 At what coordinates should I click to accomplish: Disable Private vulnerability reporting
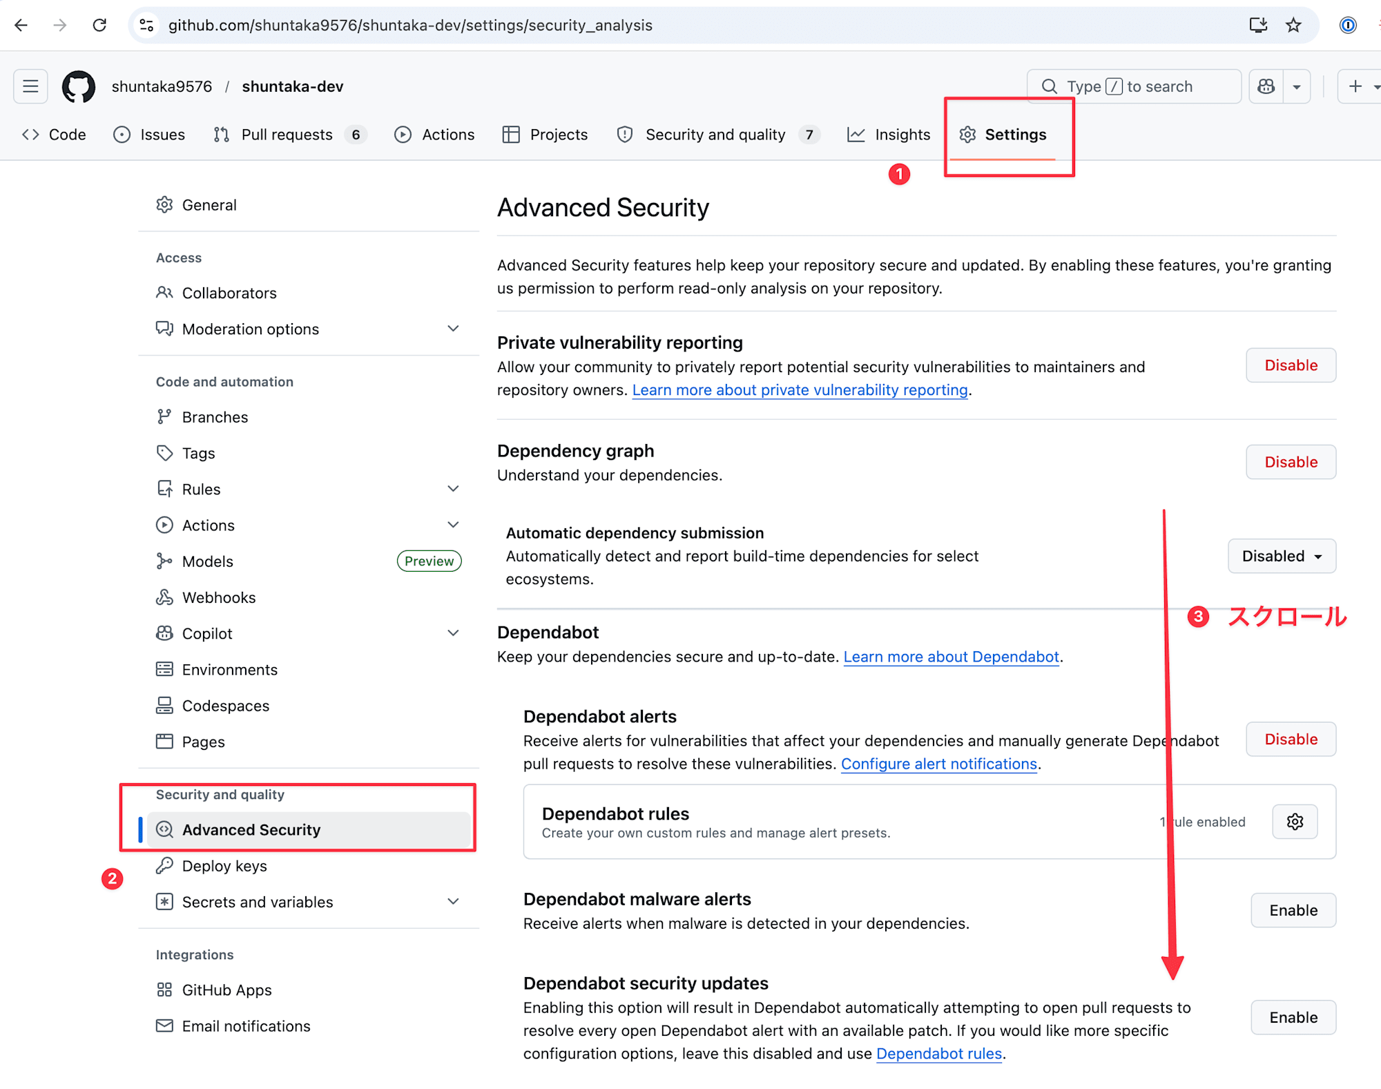tap(1291, 365)
